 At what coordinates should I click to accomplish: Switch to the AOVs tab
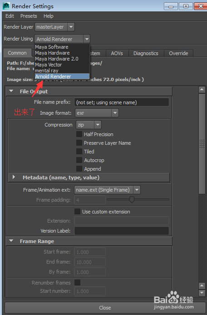click(117, 53)
